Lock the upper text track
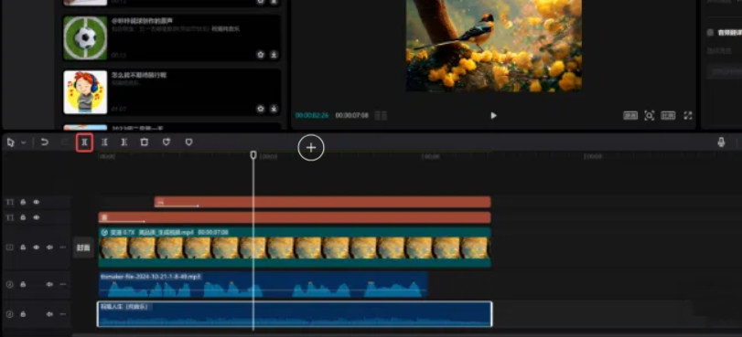 click(x=23, y=203)
